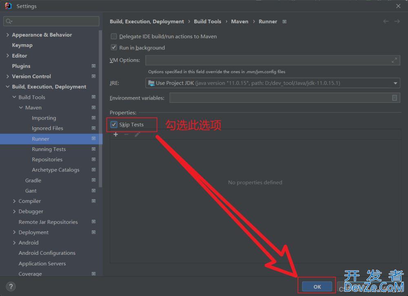Image resolution: width=408 pixels, height=296 pixels.
Task: Expand the VM Options field editor
Action: [x=394, y=60]
